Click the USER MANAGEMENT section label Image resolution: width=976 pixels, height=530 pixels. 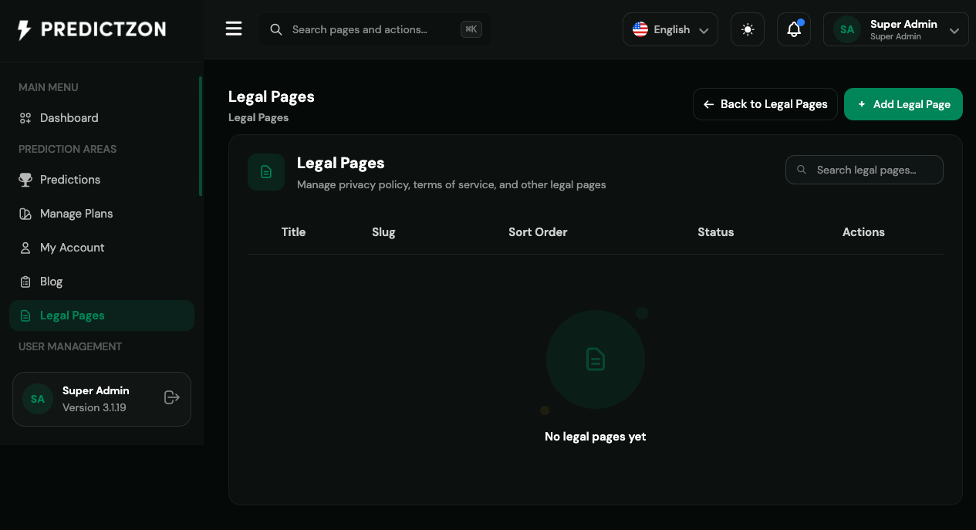(x=70, y=346)
